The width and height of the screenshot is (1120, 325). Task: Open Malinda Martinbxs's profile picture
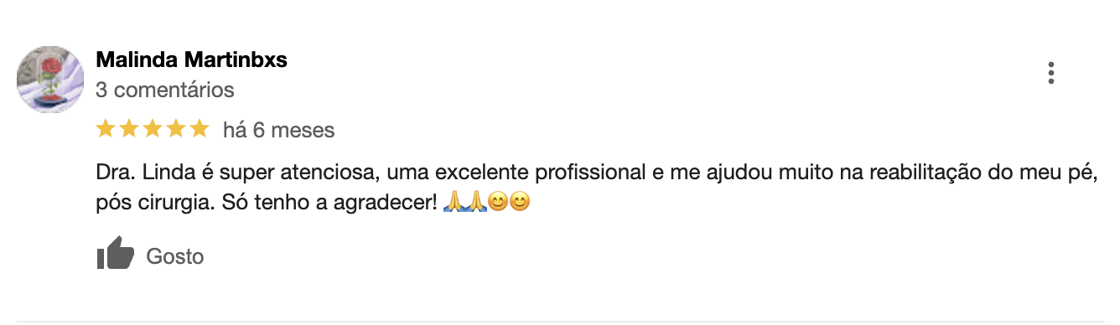coord(50,80)
